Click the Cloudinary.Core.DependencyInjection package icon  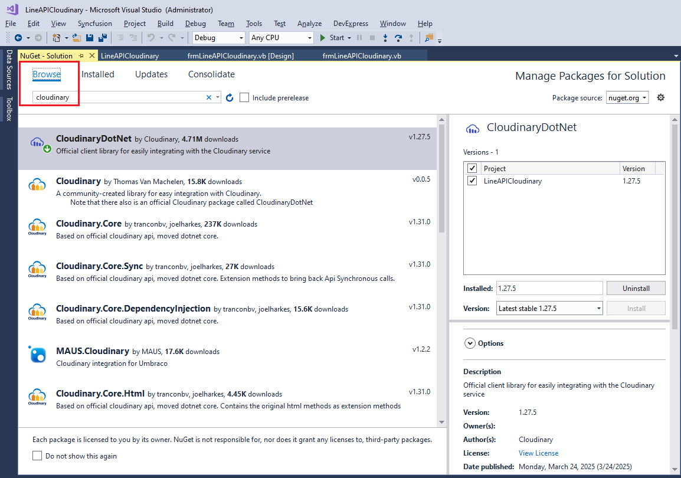click(x=37, y=312)
